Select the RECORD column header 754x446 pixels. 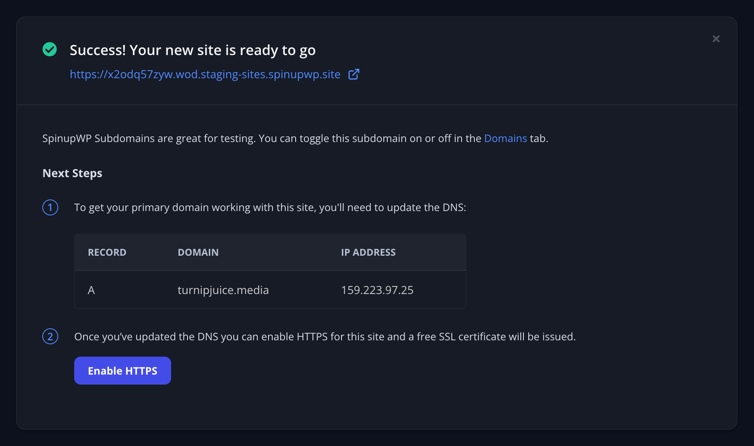tap(107, 252)
